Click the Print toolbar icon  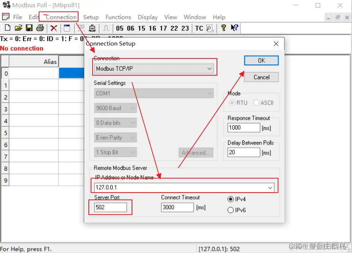[40, 28]
